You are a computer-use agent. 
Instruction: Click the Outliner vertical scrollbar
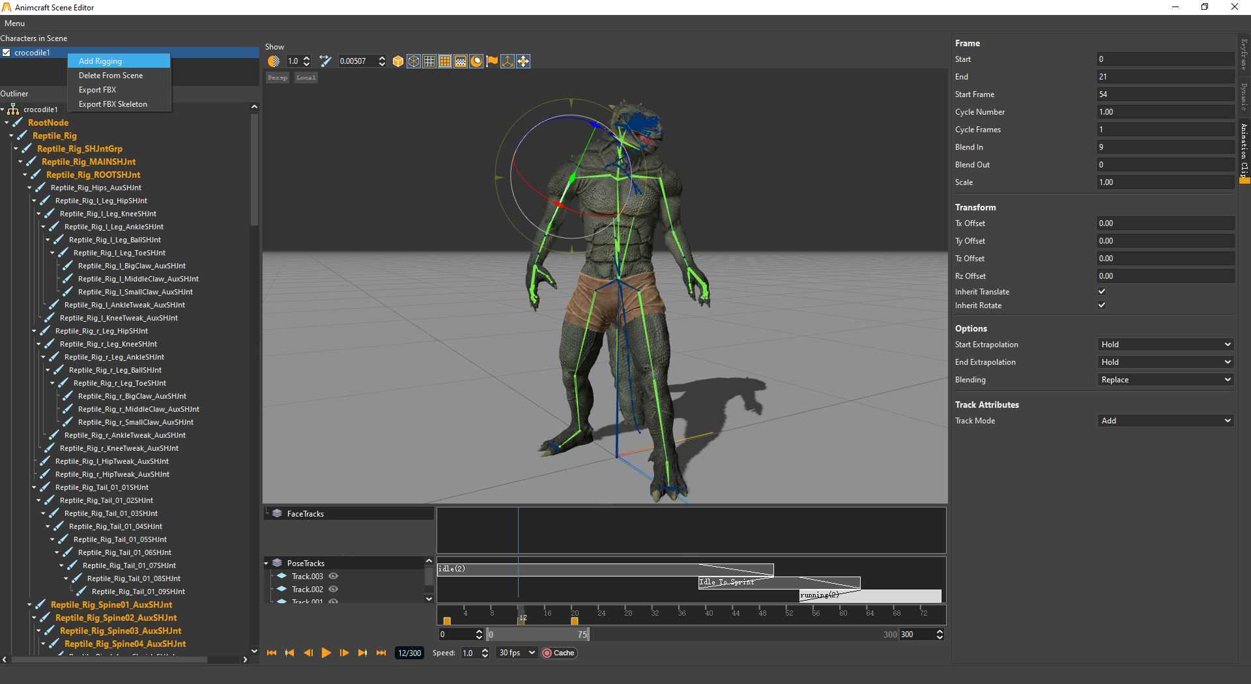point(254,171)
